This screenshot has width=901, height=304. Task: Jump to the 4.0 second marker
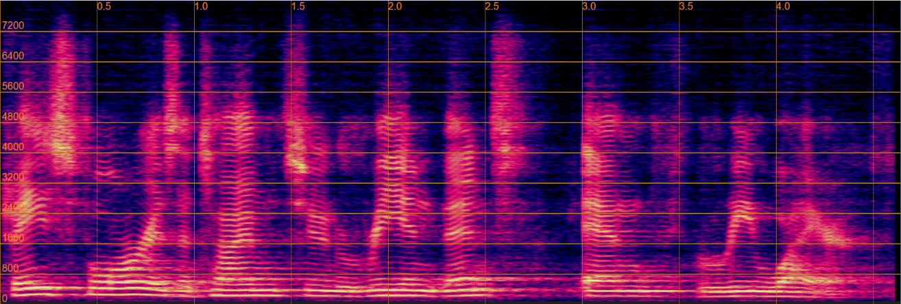click(784, 6)
